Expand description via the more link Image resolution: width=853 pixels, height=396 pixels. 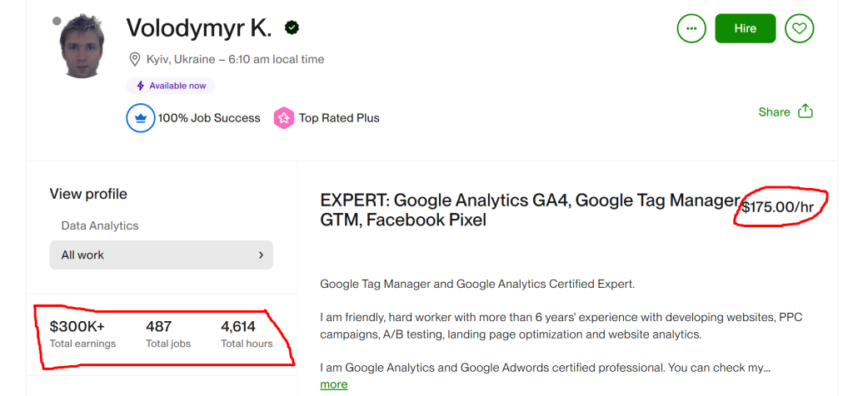pyautogui.click(x=333, y=384)
